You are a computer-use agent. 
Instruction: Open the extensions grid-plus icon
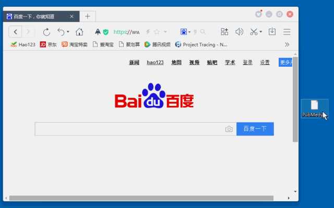pos(224,32)
